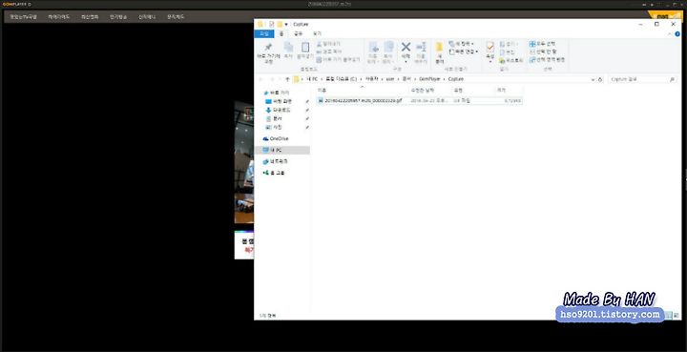The height and width of the screenshot is (352, 687).
Task: Open 사진 (Pictures) in the navigation pane
Action: point(274,128)
